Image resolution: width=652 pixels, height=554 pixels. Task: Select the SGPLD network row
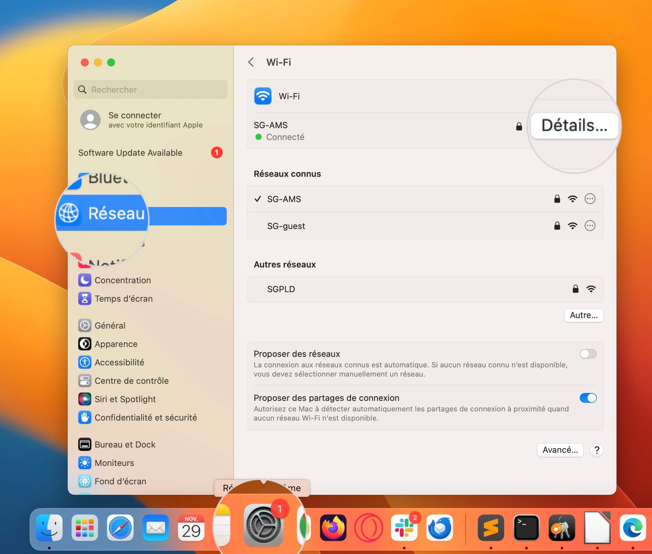[425, 289]
